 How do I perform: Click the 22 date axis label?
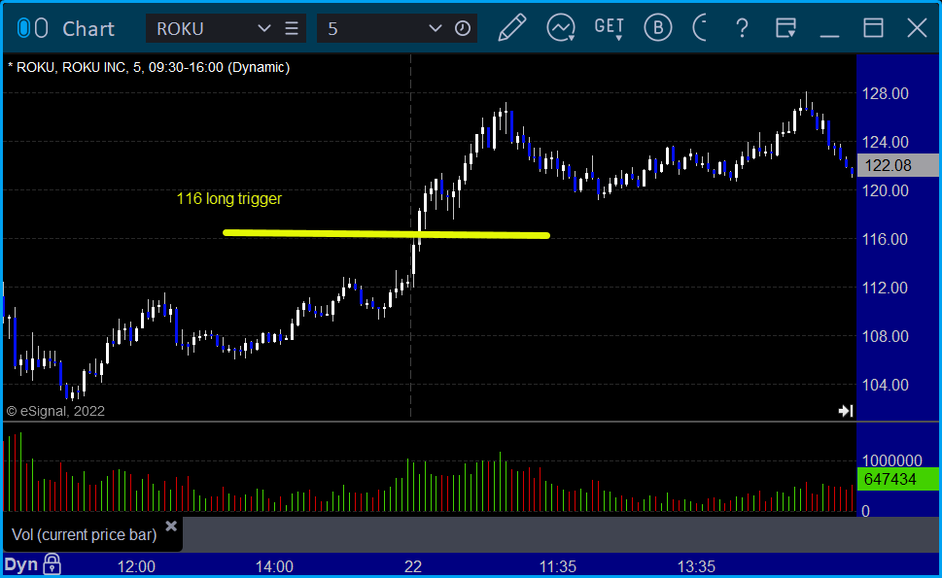pos(413,566)
